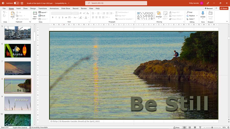The width and height of the screenshot is (230, 129).
Task: Click the Save floppy disk icon
Action: (22, 3)
